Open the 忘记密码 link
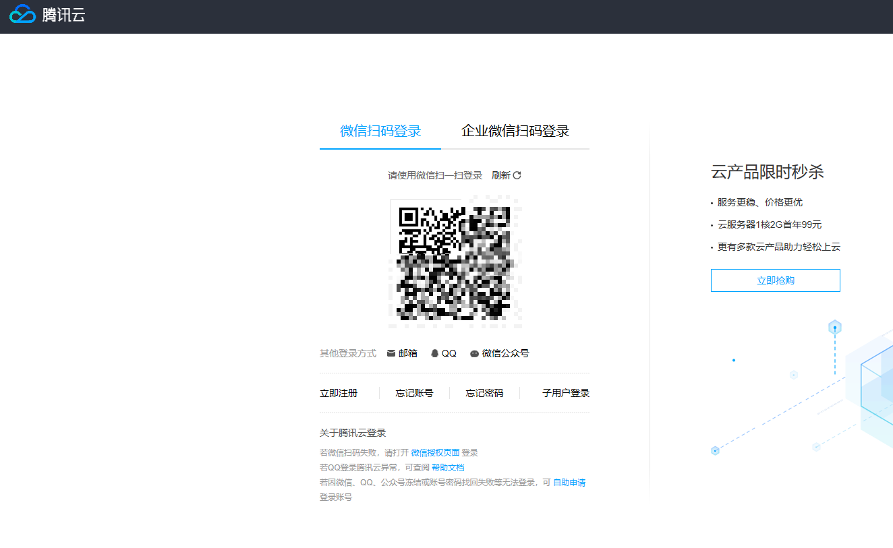 [x=484, y=393]
